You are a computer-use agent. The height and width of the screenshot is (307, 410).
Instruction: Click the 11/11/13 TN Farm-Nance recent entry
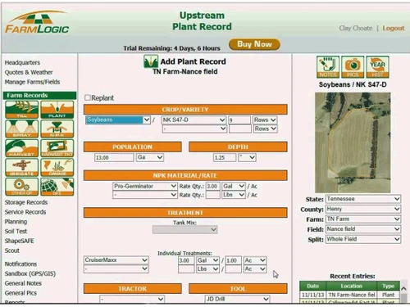[349, 295]
